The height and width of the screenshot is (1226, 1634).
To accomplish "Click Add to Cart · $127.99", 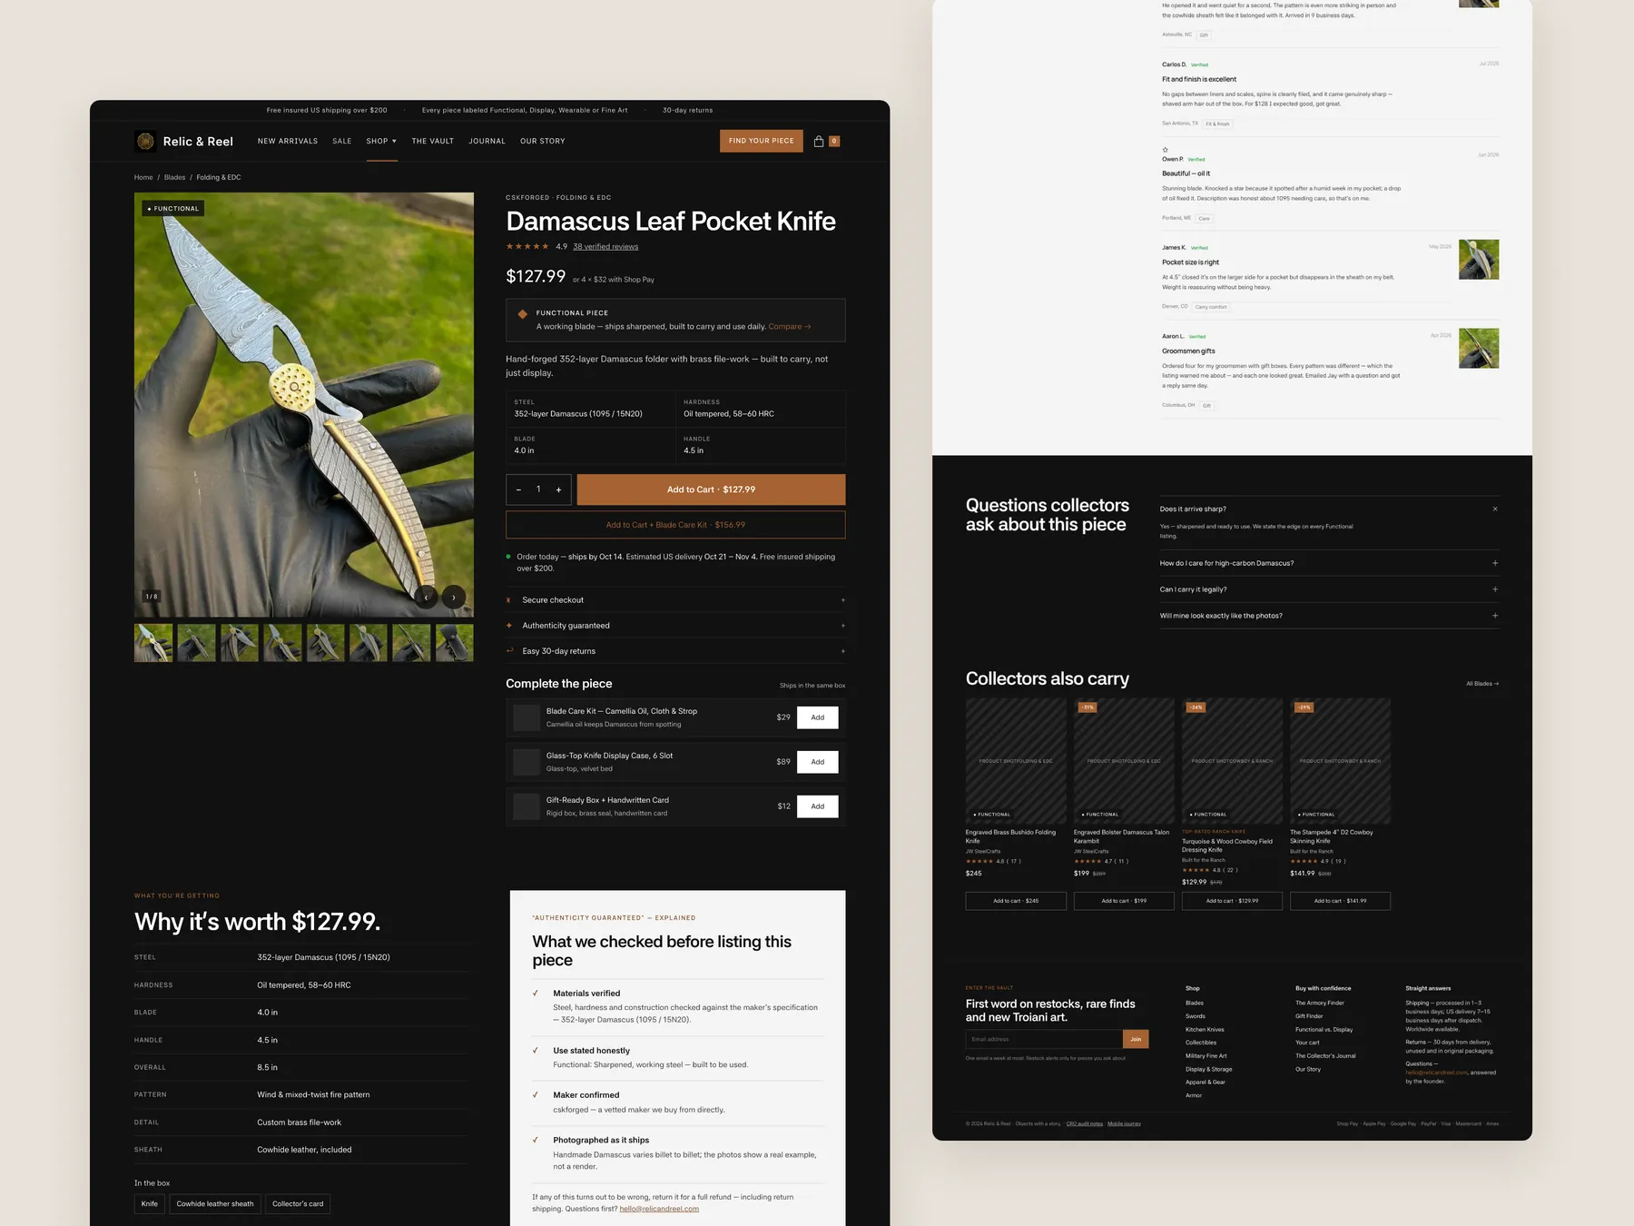I will (x=712, y=489).
